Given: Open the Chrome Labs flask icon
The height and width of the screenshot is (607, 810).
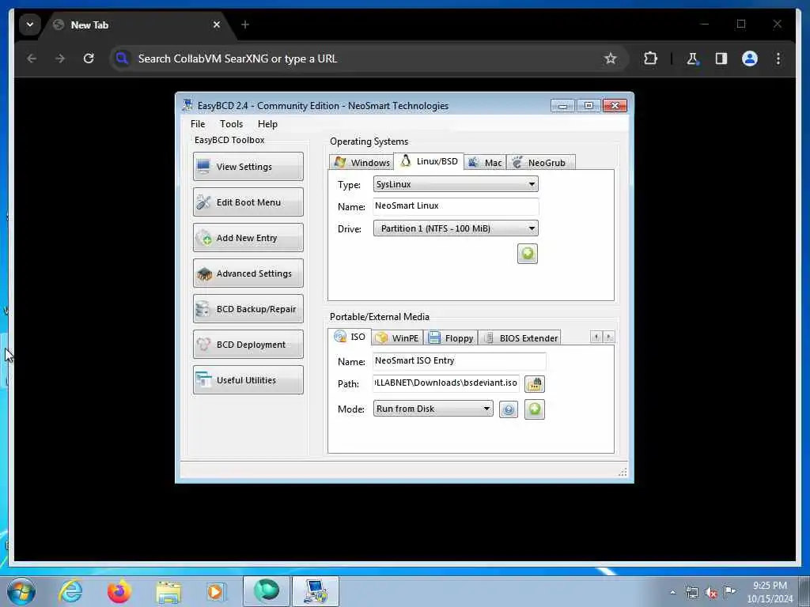Looking at the screenshot, I should point(692,58).
